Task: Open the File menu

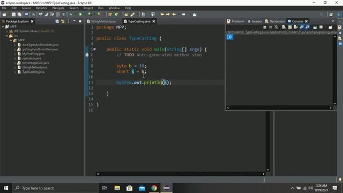Action: pyautogui.click(x=4, y=8)
